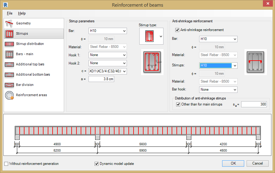Expand the Stirrup type dropdown
This screenshot has width=275, height=173.
click(x=160, y=36)
